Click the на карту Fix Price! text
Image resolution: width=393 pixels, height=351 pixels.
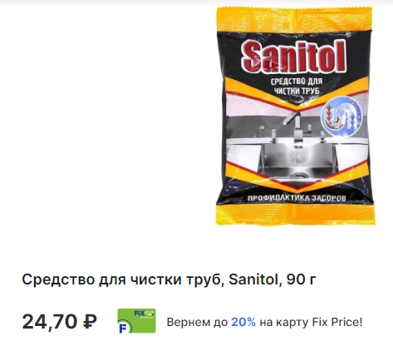[x=311, y=322]
